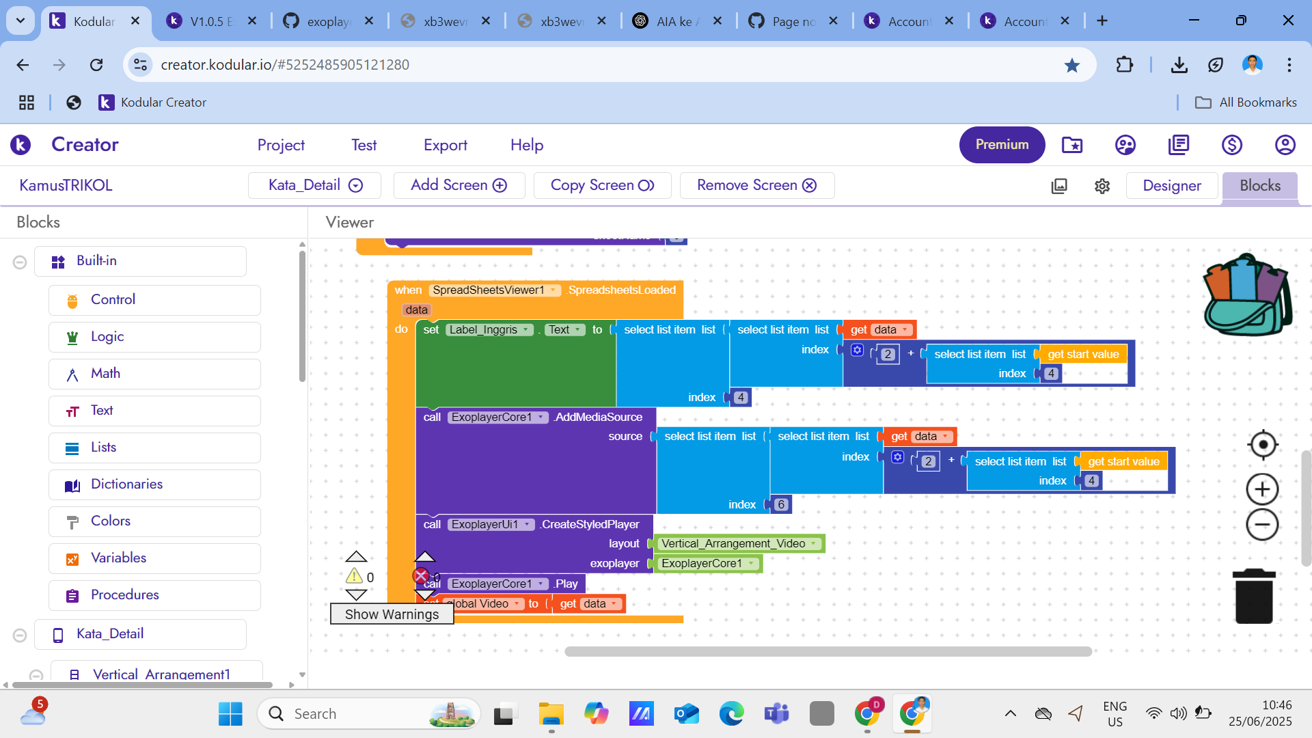The image size is (1312, 738).
Task: Zoom in with the plus icon
Action: [x=1262, y=489]
